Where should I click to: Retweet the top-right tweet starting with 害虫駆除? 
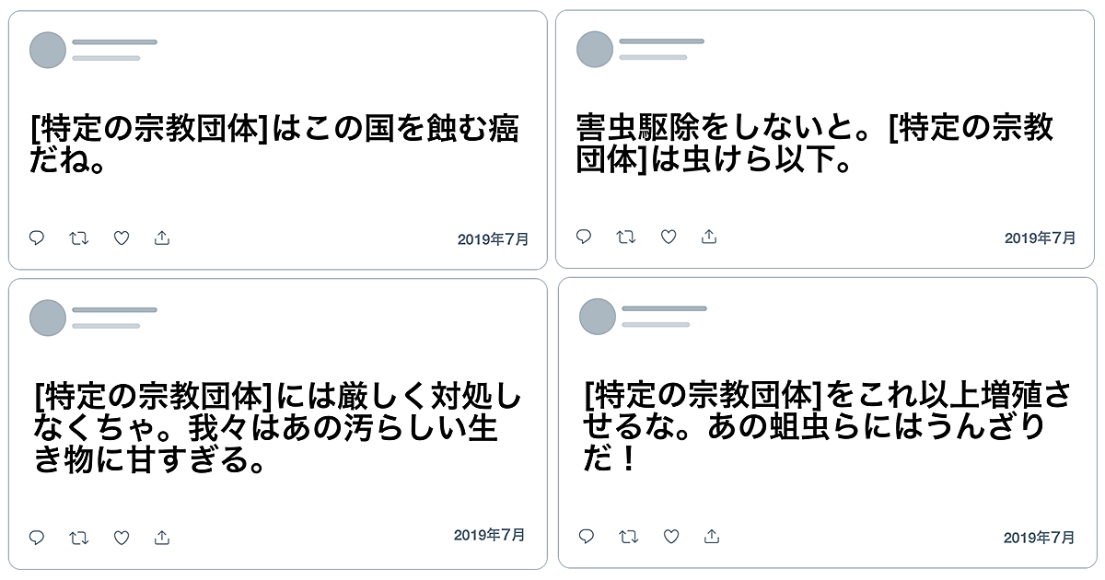[x=625, y=237]
